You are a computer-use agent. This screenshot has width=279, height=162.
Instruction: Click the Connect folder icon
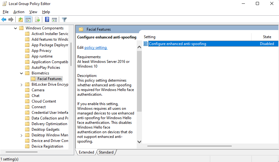pos(27,107)
